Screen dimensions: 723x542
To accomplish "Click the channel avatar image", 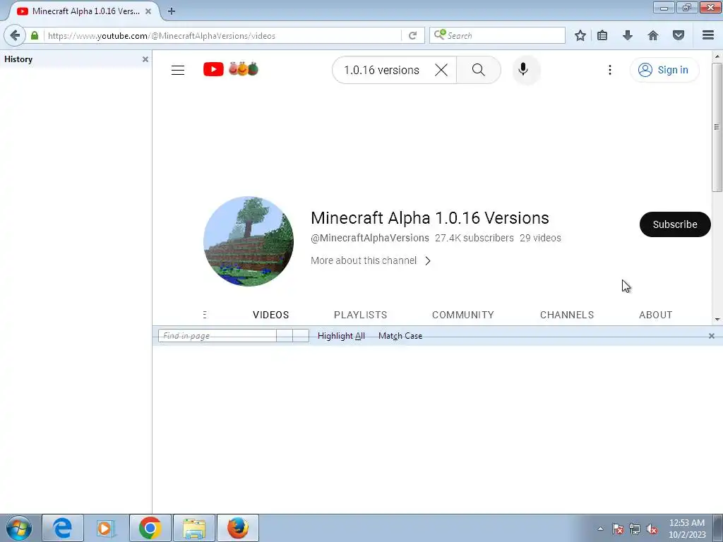I will coord(249,241).
